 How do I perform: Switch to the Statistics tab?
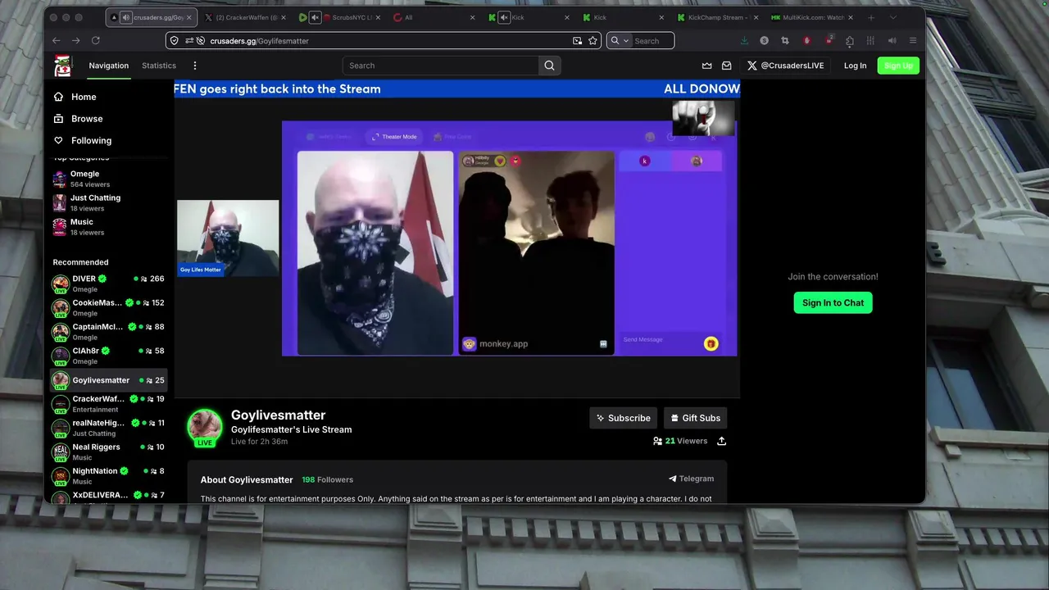[x=159, y=66]
